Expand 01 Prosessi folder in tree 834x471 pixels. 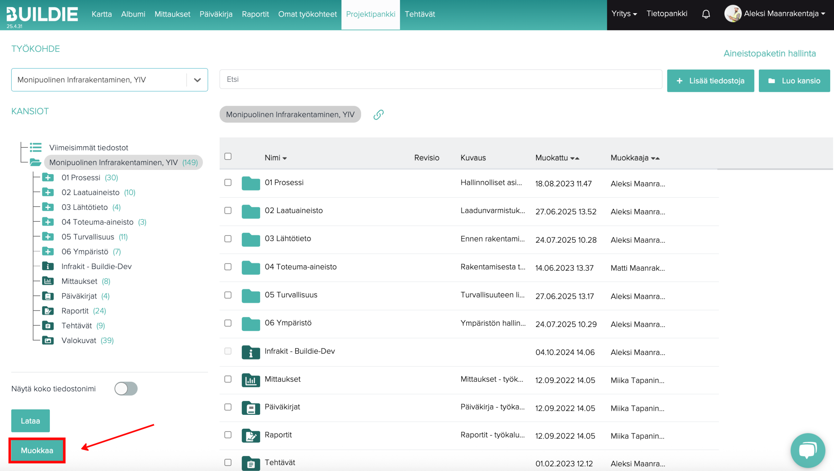pyautogui.click(x=48, y=177)
